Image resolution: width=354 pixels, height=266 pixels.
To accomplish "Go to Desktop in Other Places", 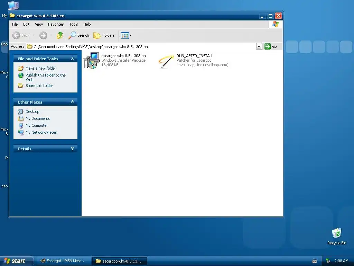I will click(32, 112).
